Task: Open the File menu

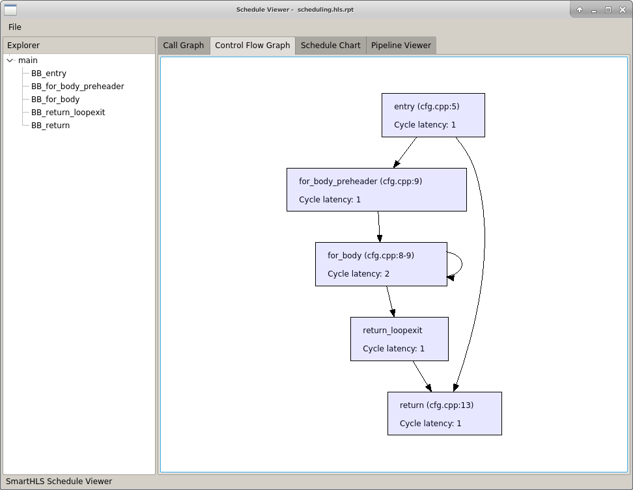Action: coord(14,27)
